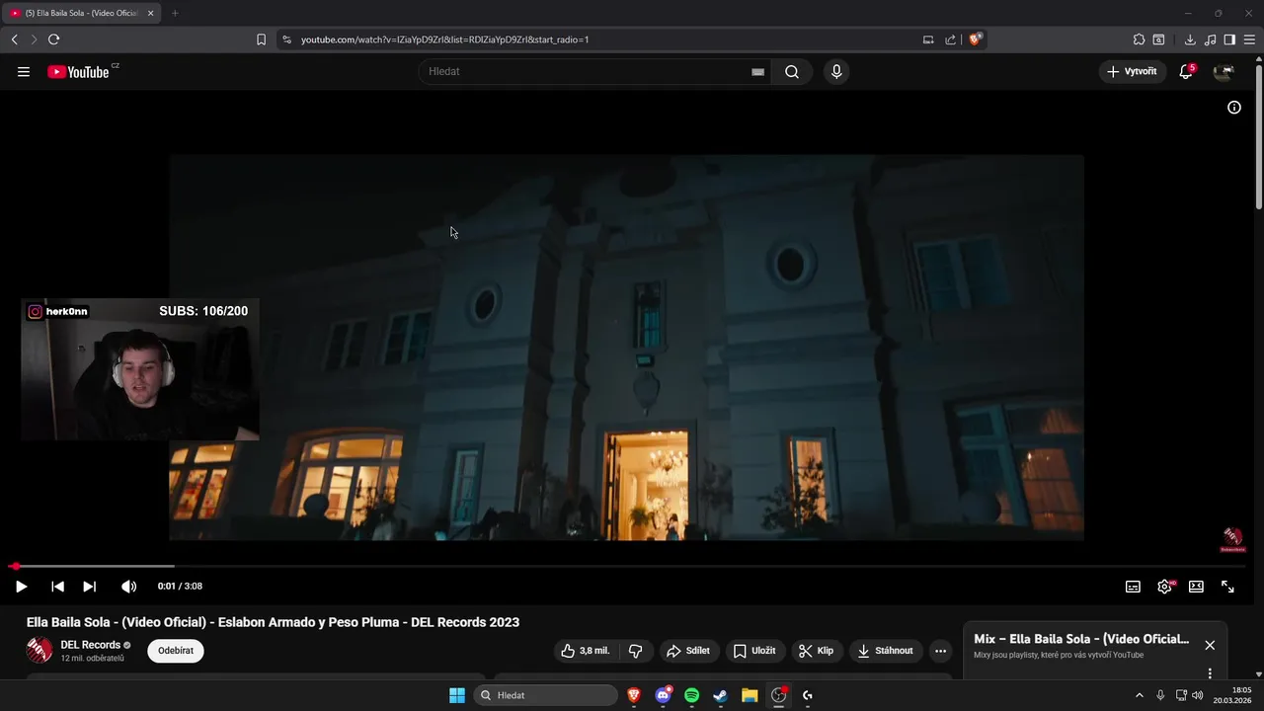The width and height of the screenshot is (1264, 711).
Task: Click the search magnifier button
Action: (x=792, y=71)
